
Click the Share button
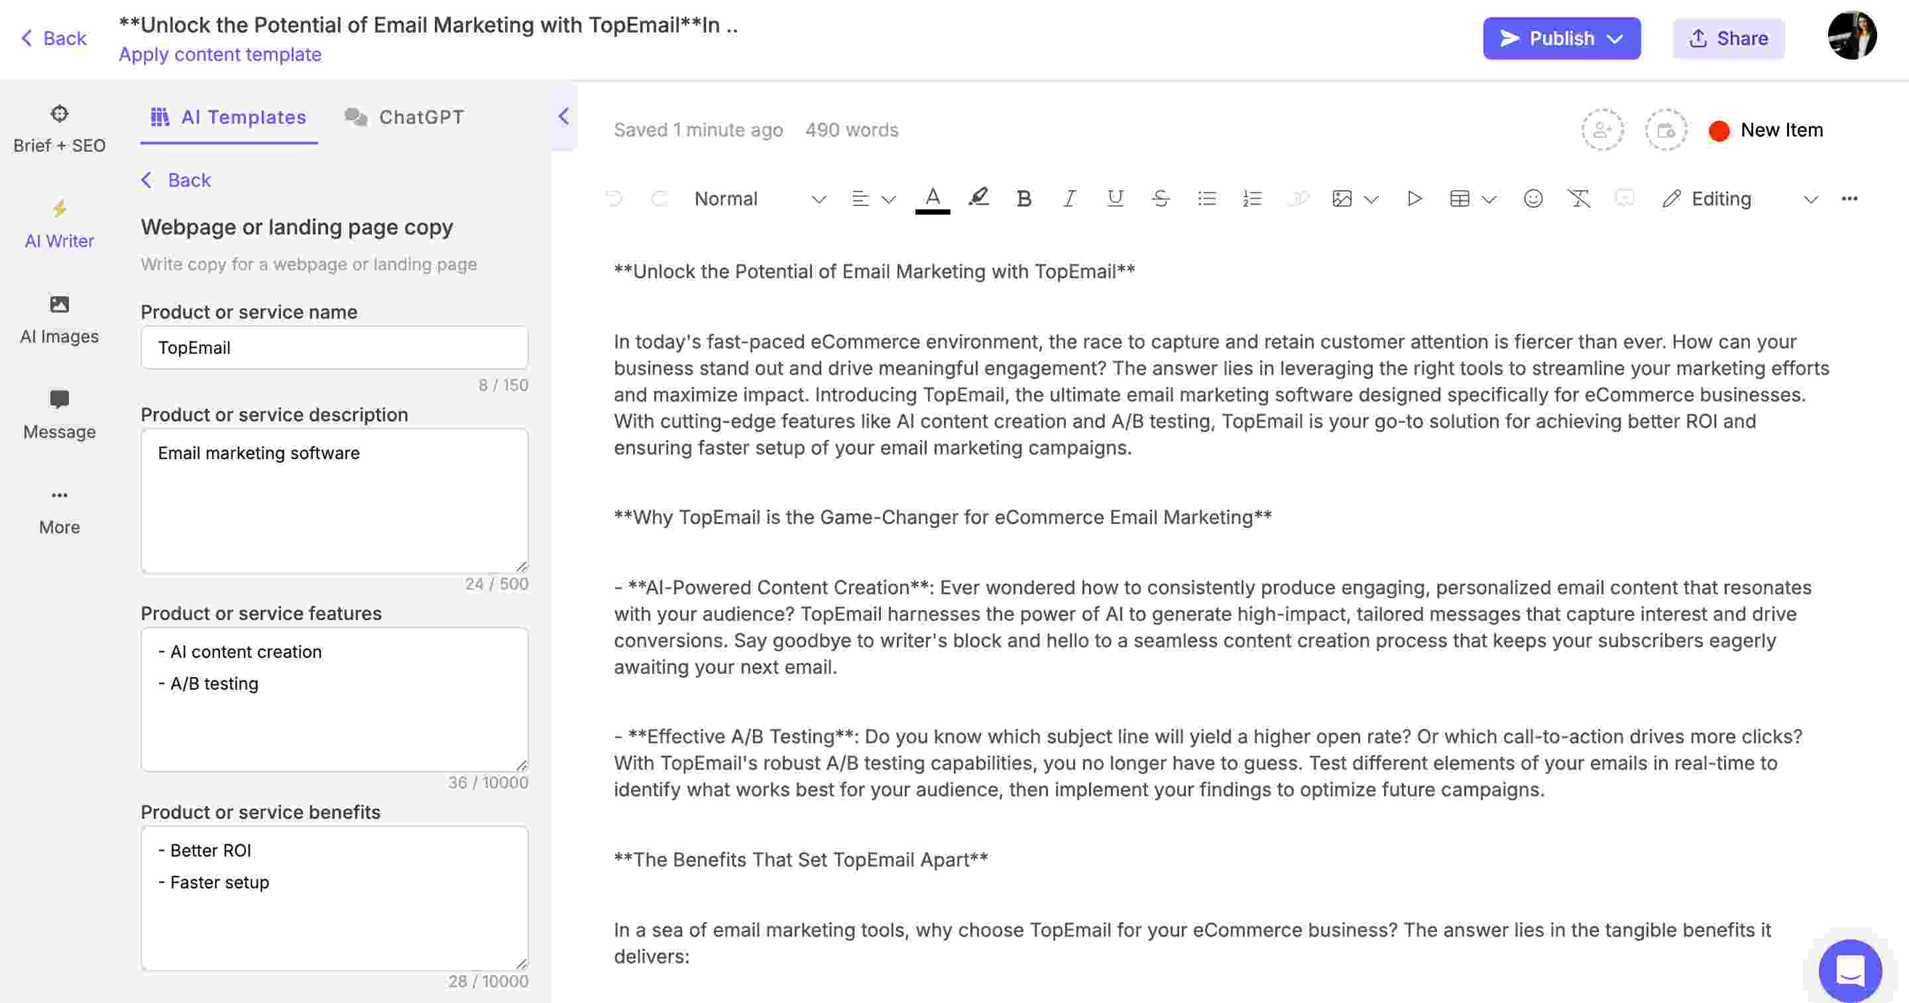point(1727,38)
